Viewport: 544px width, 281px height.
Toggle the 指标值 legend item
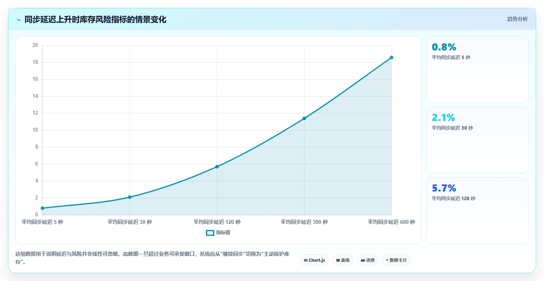coord(218,233)
